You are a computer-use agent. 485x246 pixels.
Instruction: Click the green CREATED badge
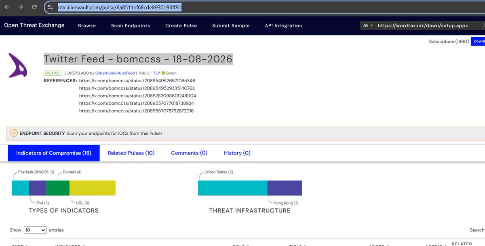point(53,73)
